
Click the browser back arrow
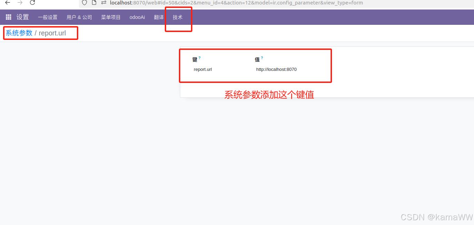coord(8,3)
